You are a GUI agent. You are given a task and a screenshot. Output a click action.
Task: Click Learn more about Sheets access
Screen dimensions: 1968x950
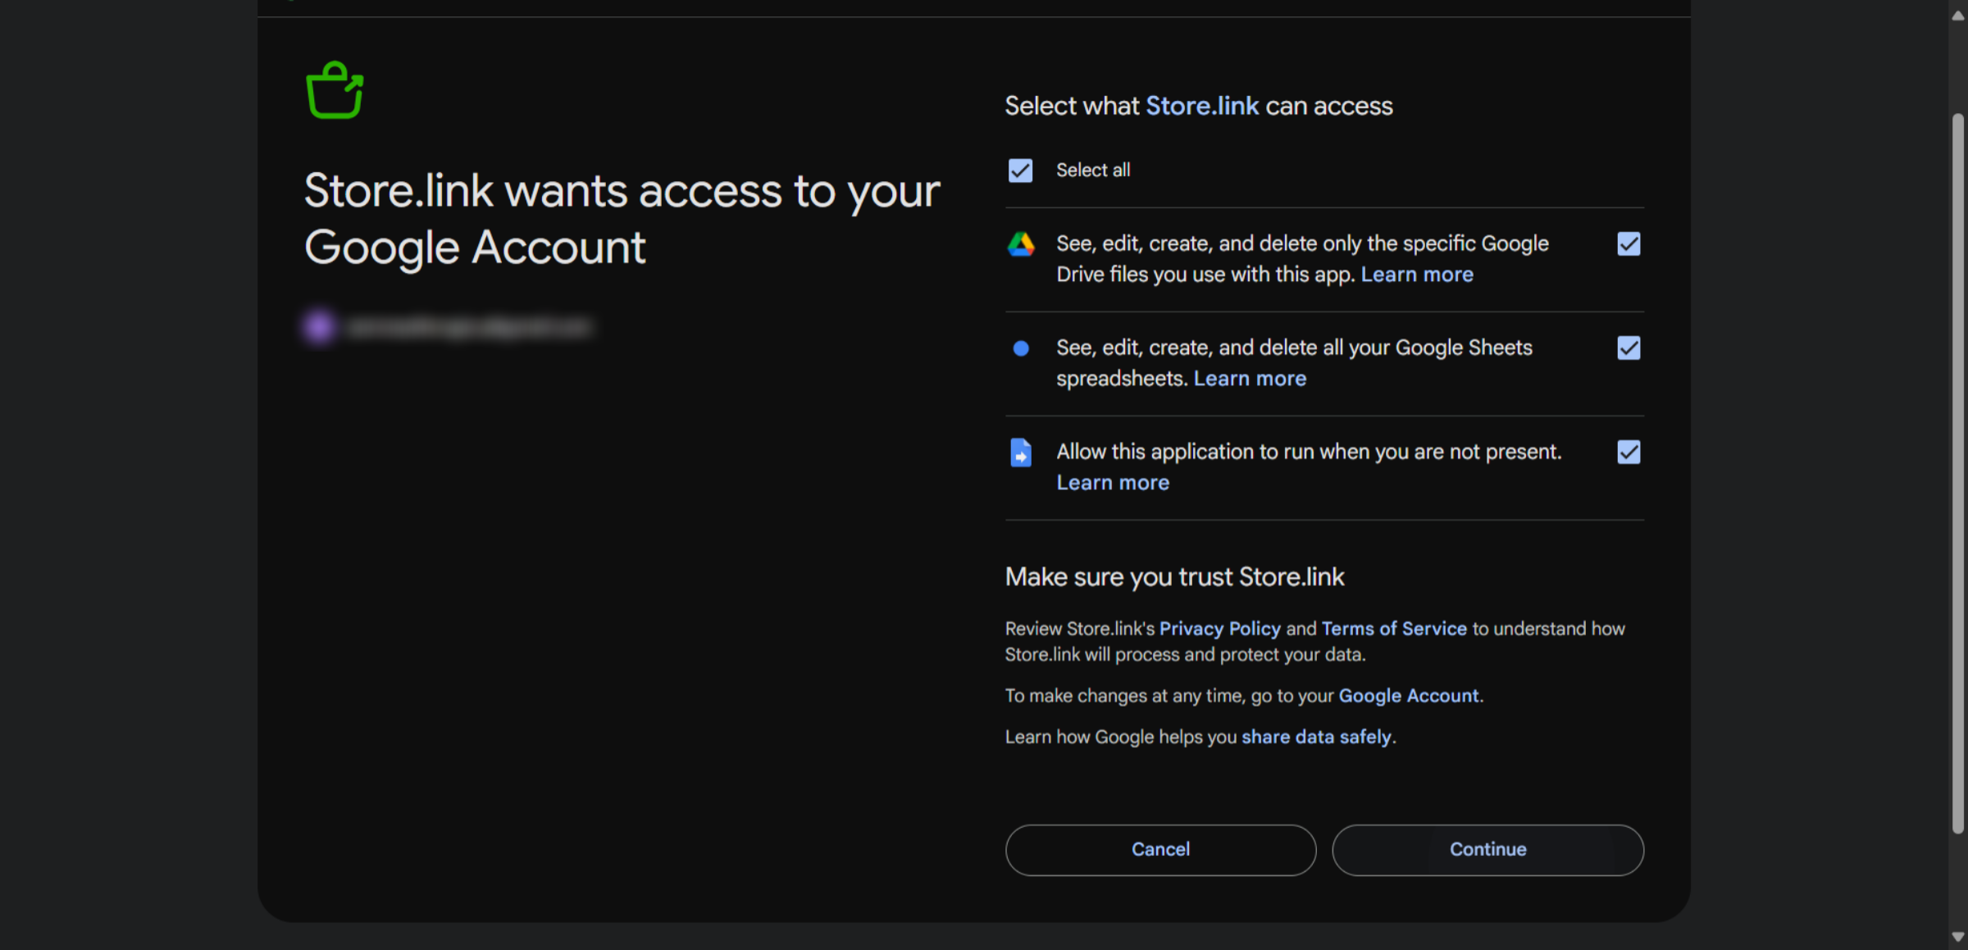[1250, 378]
